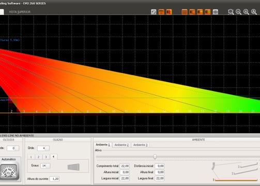Switch to the Ambiente 1 tab

point(103,145)
